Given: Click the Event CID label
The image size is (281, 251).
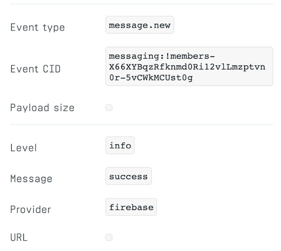Looking at the screenshot, I should tap(36, 69).
